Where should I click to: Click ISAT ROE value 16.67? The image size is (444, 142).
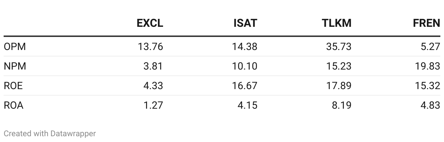coord(245,86)
